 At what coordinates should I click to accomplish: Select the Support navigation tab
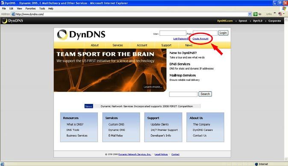coord(166,45)
